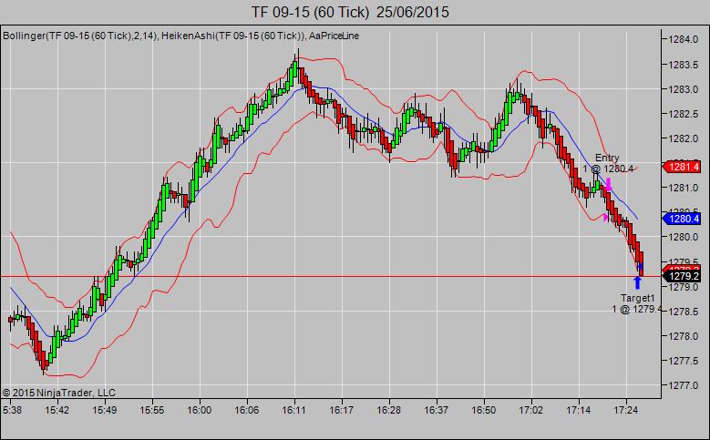This screenshot has width=710, height=440.
Task: Click the black 1279.2 current price marker
Action: [682, 276]
